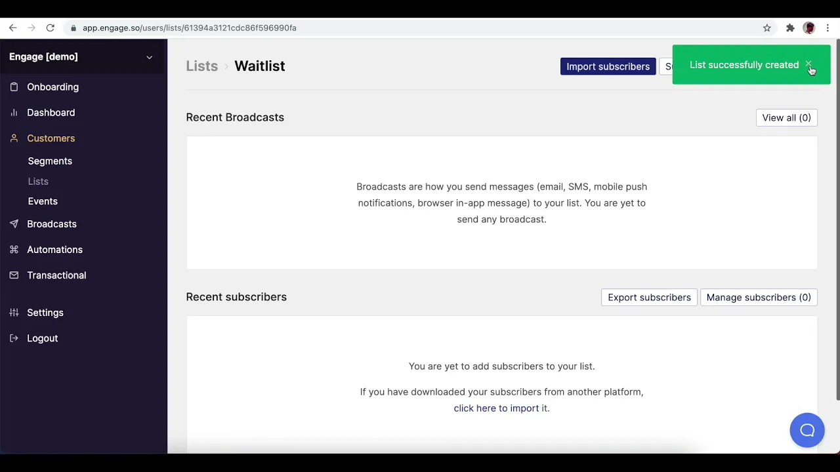Screen dimensions: 840x472
Task: Click the Automations command icon
Action: pyautogui.click(x=14, y=250)
